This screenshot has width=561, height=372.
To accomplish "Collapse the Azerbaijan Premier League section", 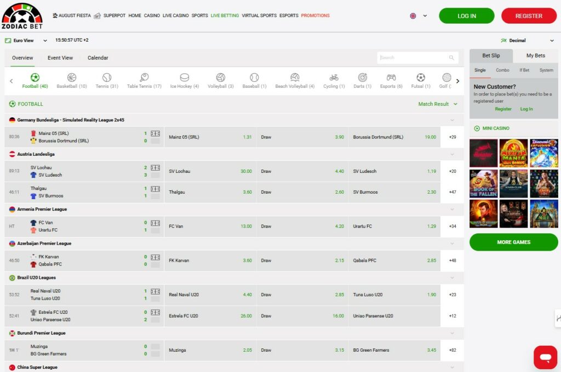I will click(452, 244).
